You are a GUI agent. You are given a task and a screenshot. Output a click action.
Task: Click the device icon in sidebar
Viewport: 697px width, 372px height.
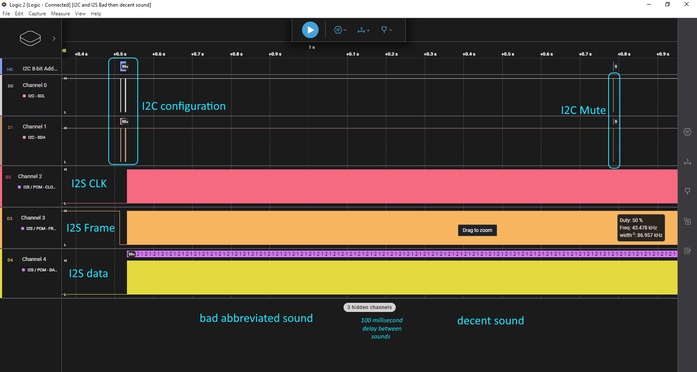tap(30, 38)
